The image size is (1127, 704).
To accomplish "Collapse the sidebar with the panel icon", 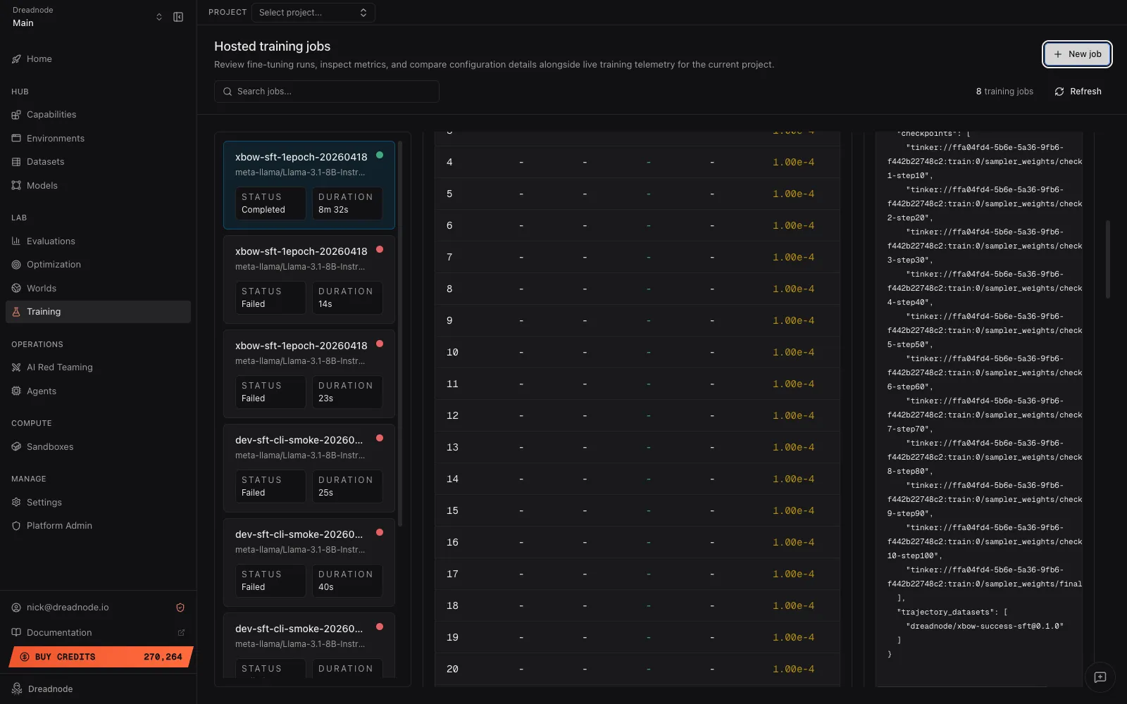I will click(x=178, y=16).
